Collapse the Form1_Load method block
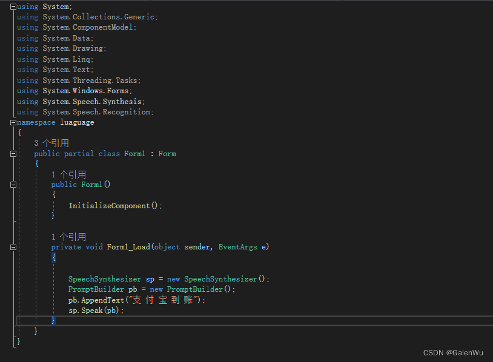 pos(13,248)
